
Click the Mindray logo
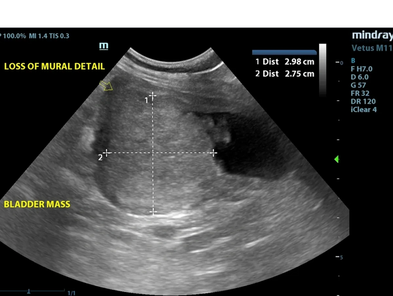point(371,35)
